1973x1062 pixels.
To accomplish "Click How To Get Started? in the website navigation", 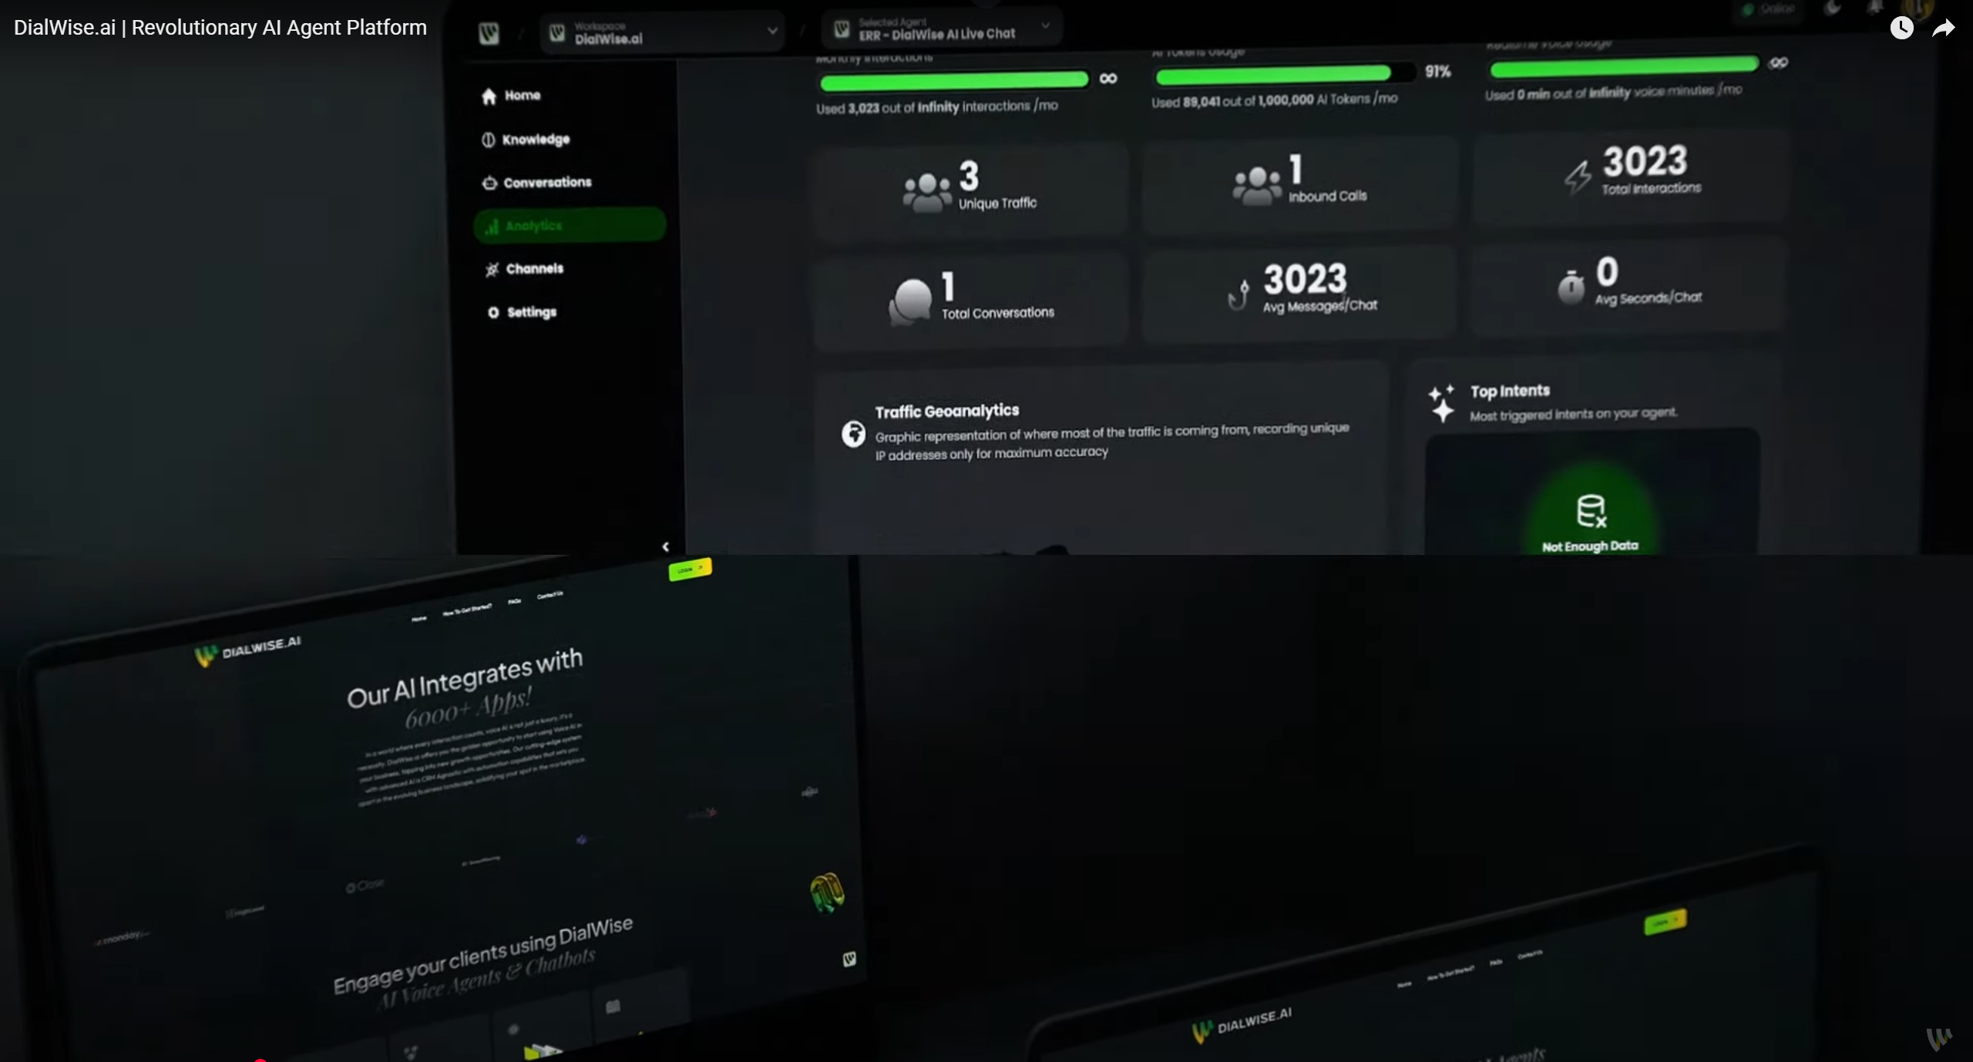I will coord(467,610).
